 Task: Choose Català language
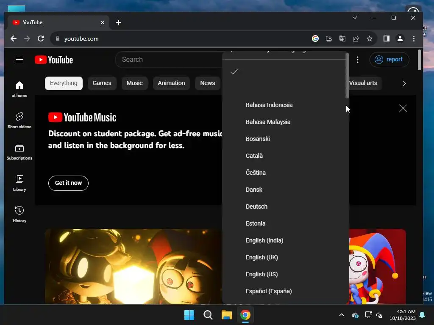(284, 156)
